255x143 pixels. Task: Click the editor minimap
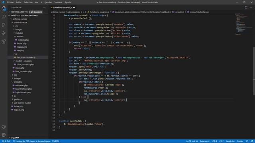click(243, 24)
